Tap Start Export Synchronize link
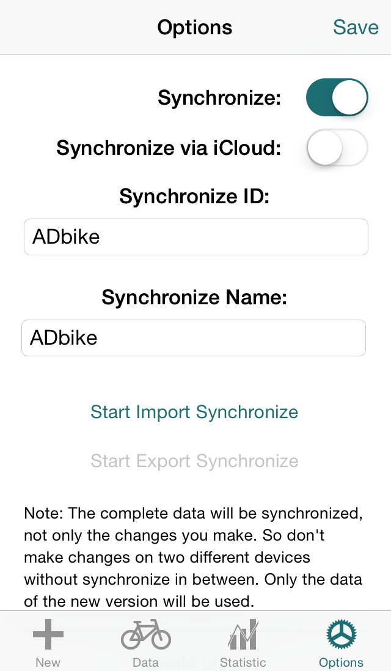The image size is (391, 671). [194, 462]
